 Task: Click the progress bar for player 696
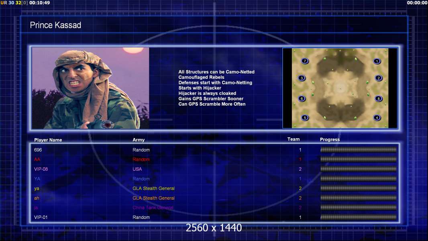(359, 149)
